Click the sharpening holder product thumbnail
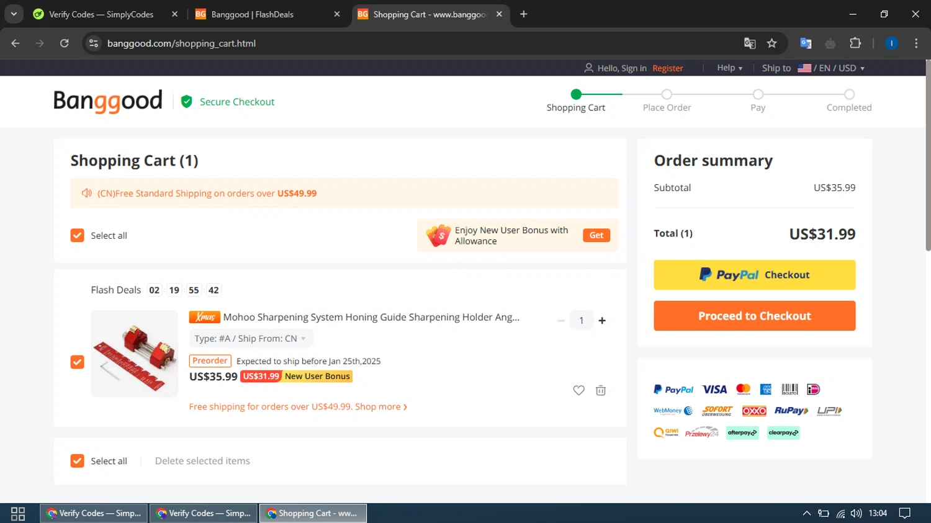Screen dimensions: 931x523 [x=135, y=354]
